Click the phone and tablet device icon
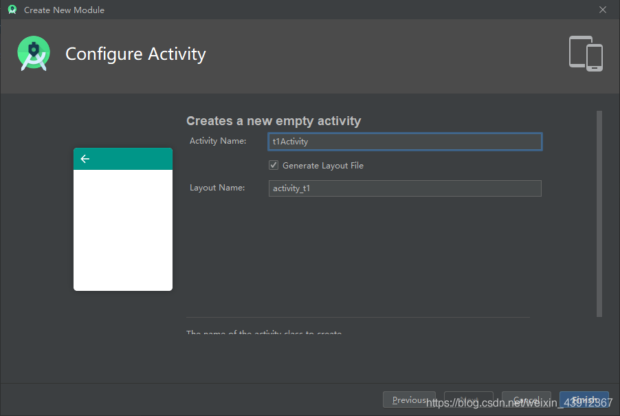Screen dimensions: 620x416 pyautogui.click(x=586, y=54)
